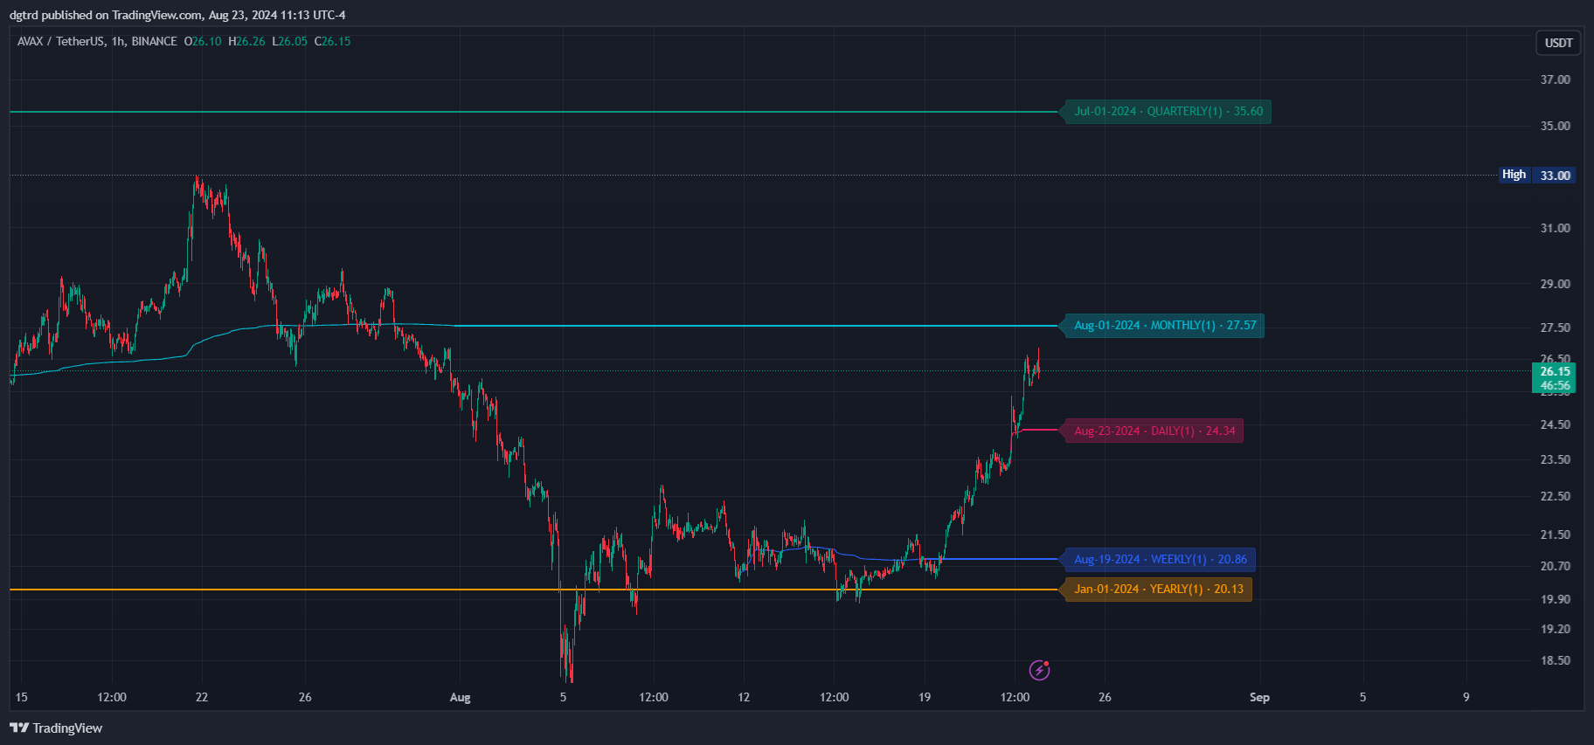Click the Sep label on time axis
Image resolution: width=1594 pixels, height=745 pixels.
tap(1259, 697)
